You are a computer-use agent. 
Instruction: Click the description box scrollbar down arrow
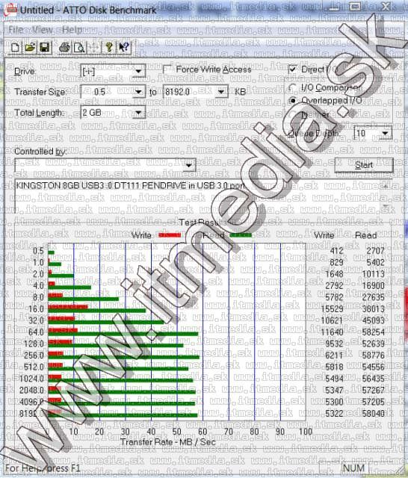click(x=385, y=207)
